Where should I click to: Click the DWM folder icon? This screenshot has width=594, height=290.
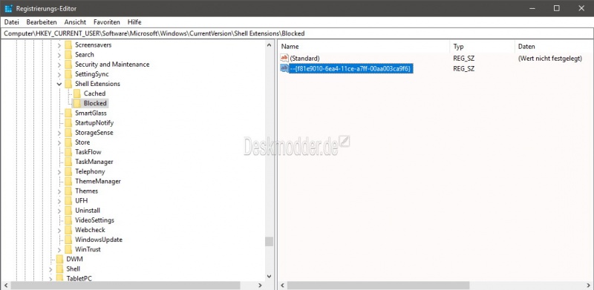pos(59,259)
